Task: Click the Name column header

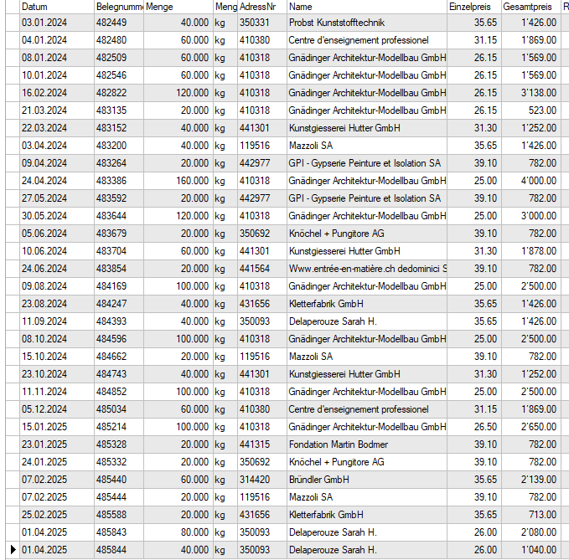Action: 365,7
